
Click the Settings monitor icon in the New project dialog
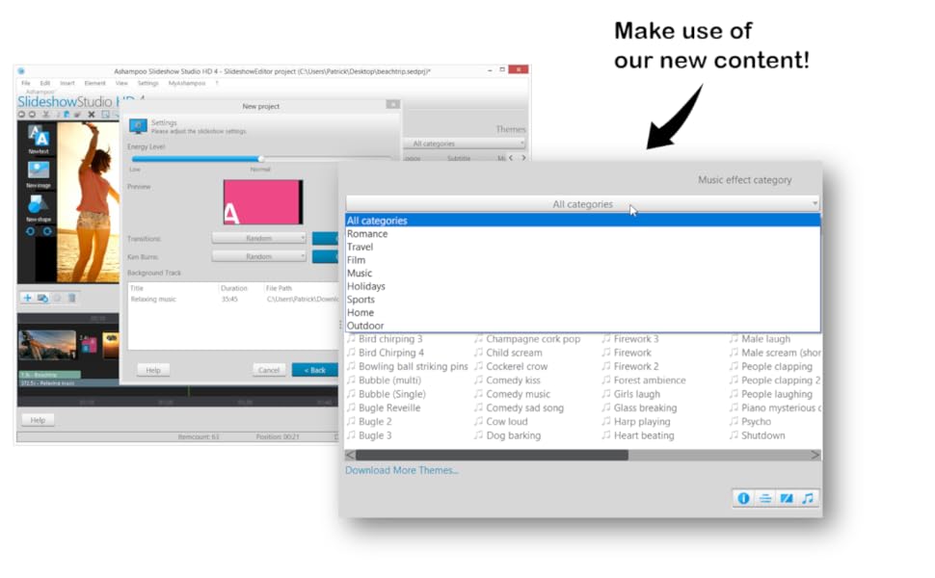138,126
